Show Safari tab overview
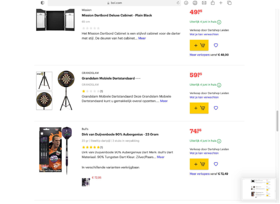The image size is (280, 204). point(229,3)
